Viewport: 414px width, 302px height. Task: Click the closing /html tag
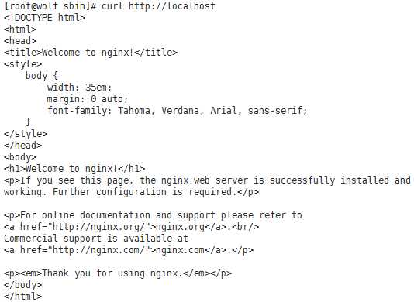point(23,297)
